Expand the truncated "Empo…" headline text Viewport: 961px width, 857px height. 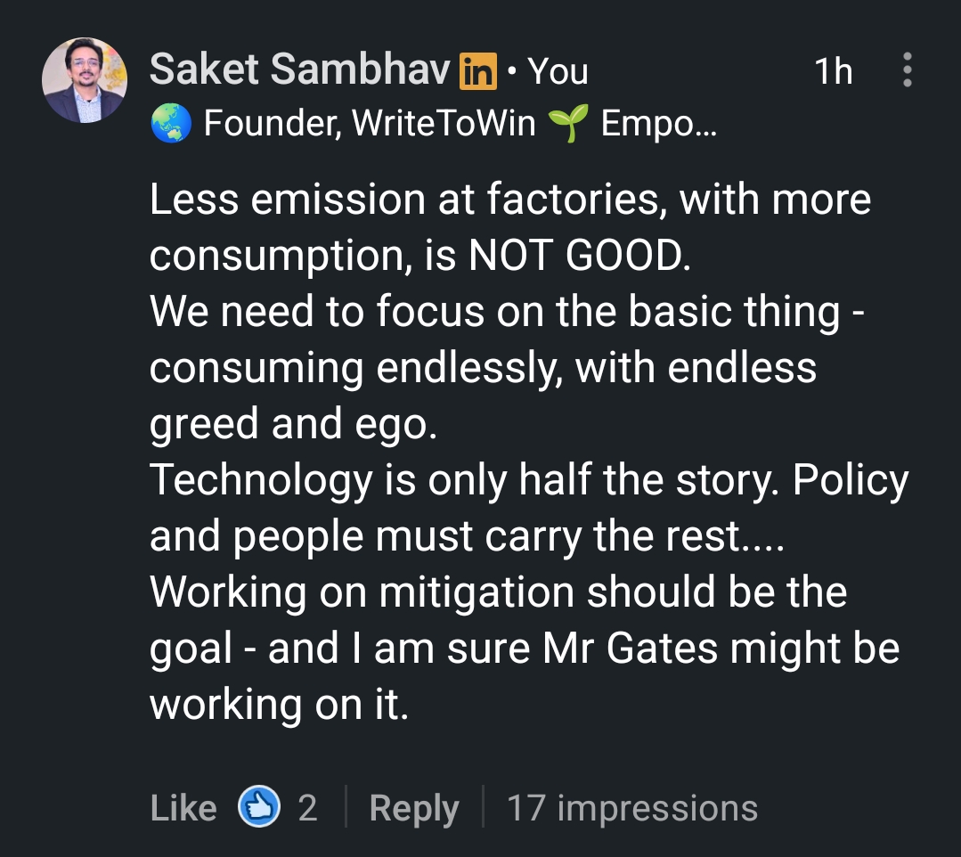pos(657,125)
